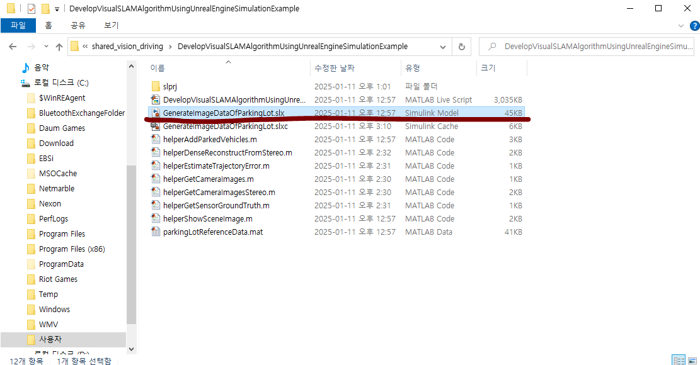Refresh the current folder view
700x365 pixels.
462,47
